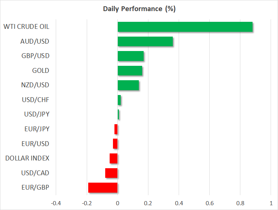Select the GOLD performance bar
278x210 pixels.
(130, 71)
